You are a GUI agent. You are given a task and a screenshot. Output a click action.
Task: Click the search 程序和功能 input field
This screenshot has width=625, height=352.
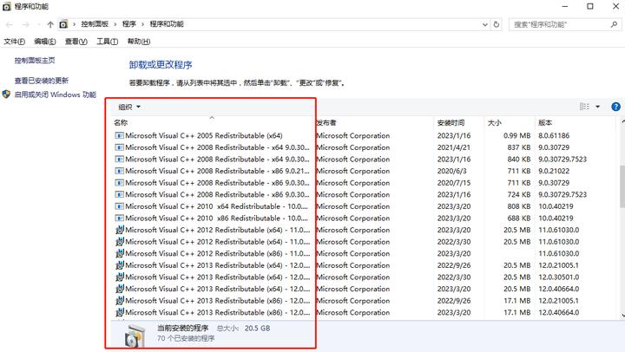[560, 24]
